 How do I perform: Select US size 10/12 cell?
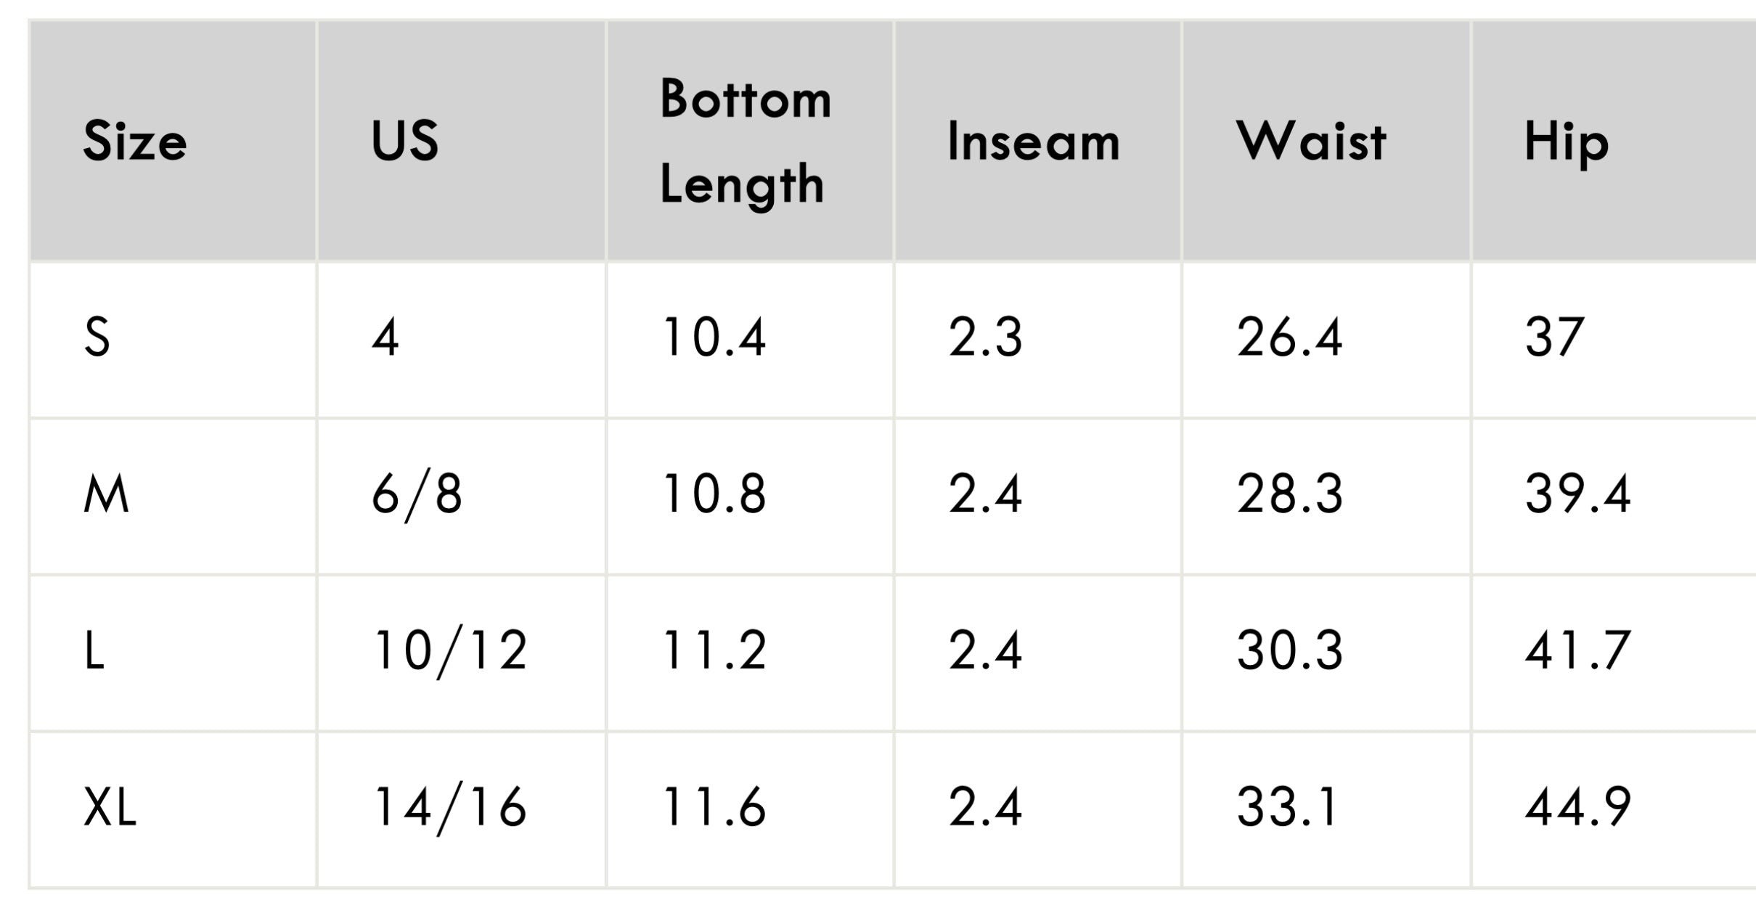tap(462, 653)
